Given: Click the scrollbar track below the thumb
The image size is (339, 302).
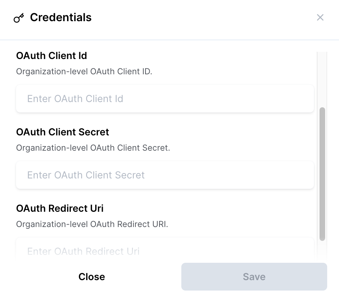Looking at the screenshot, I should (322, 250).
